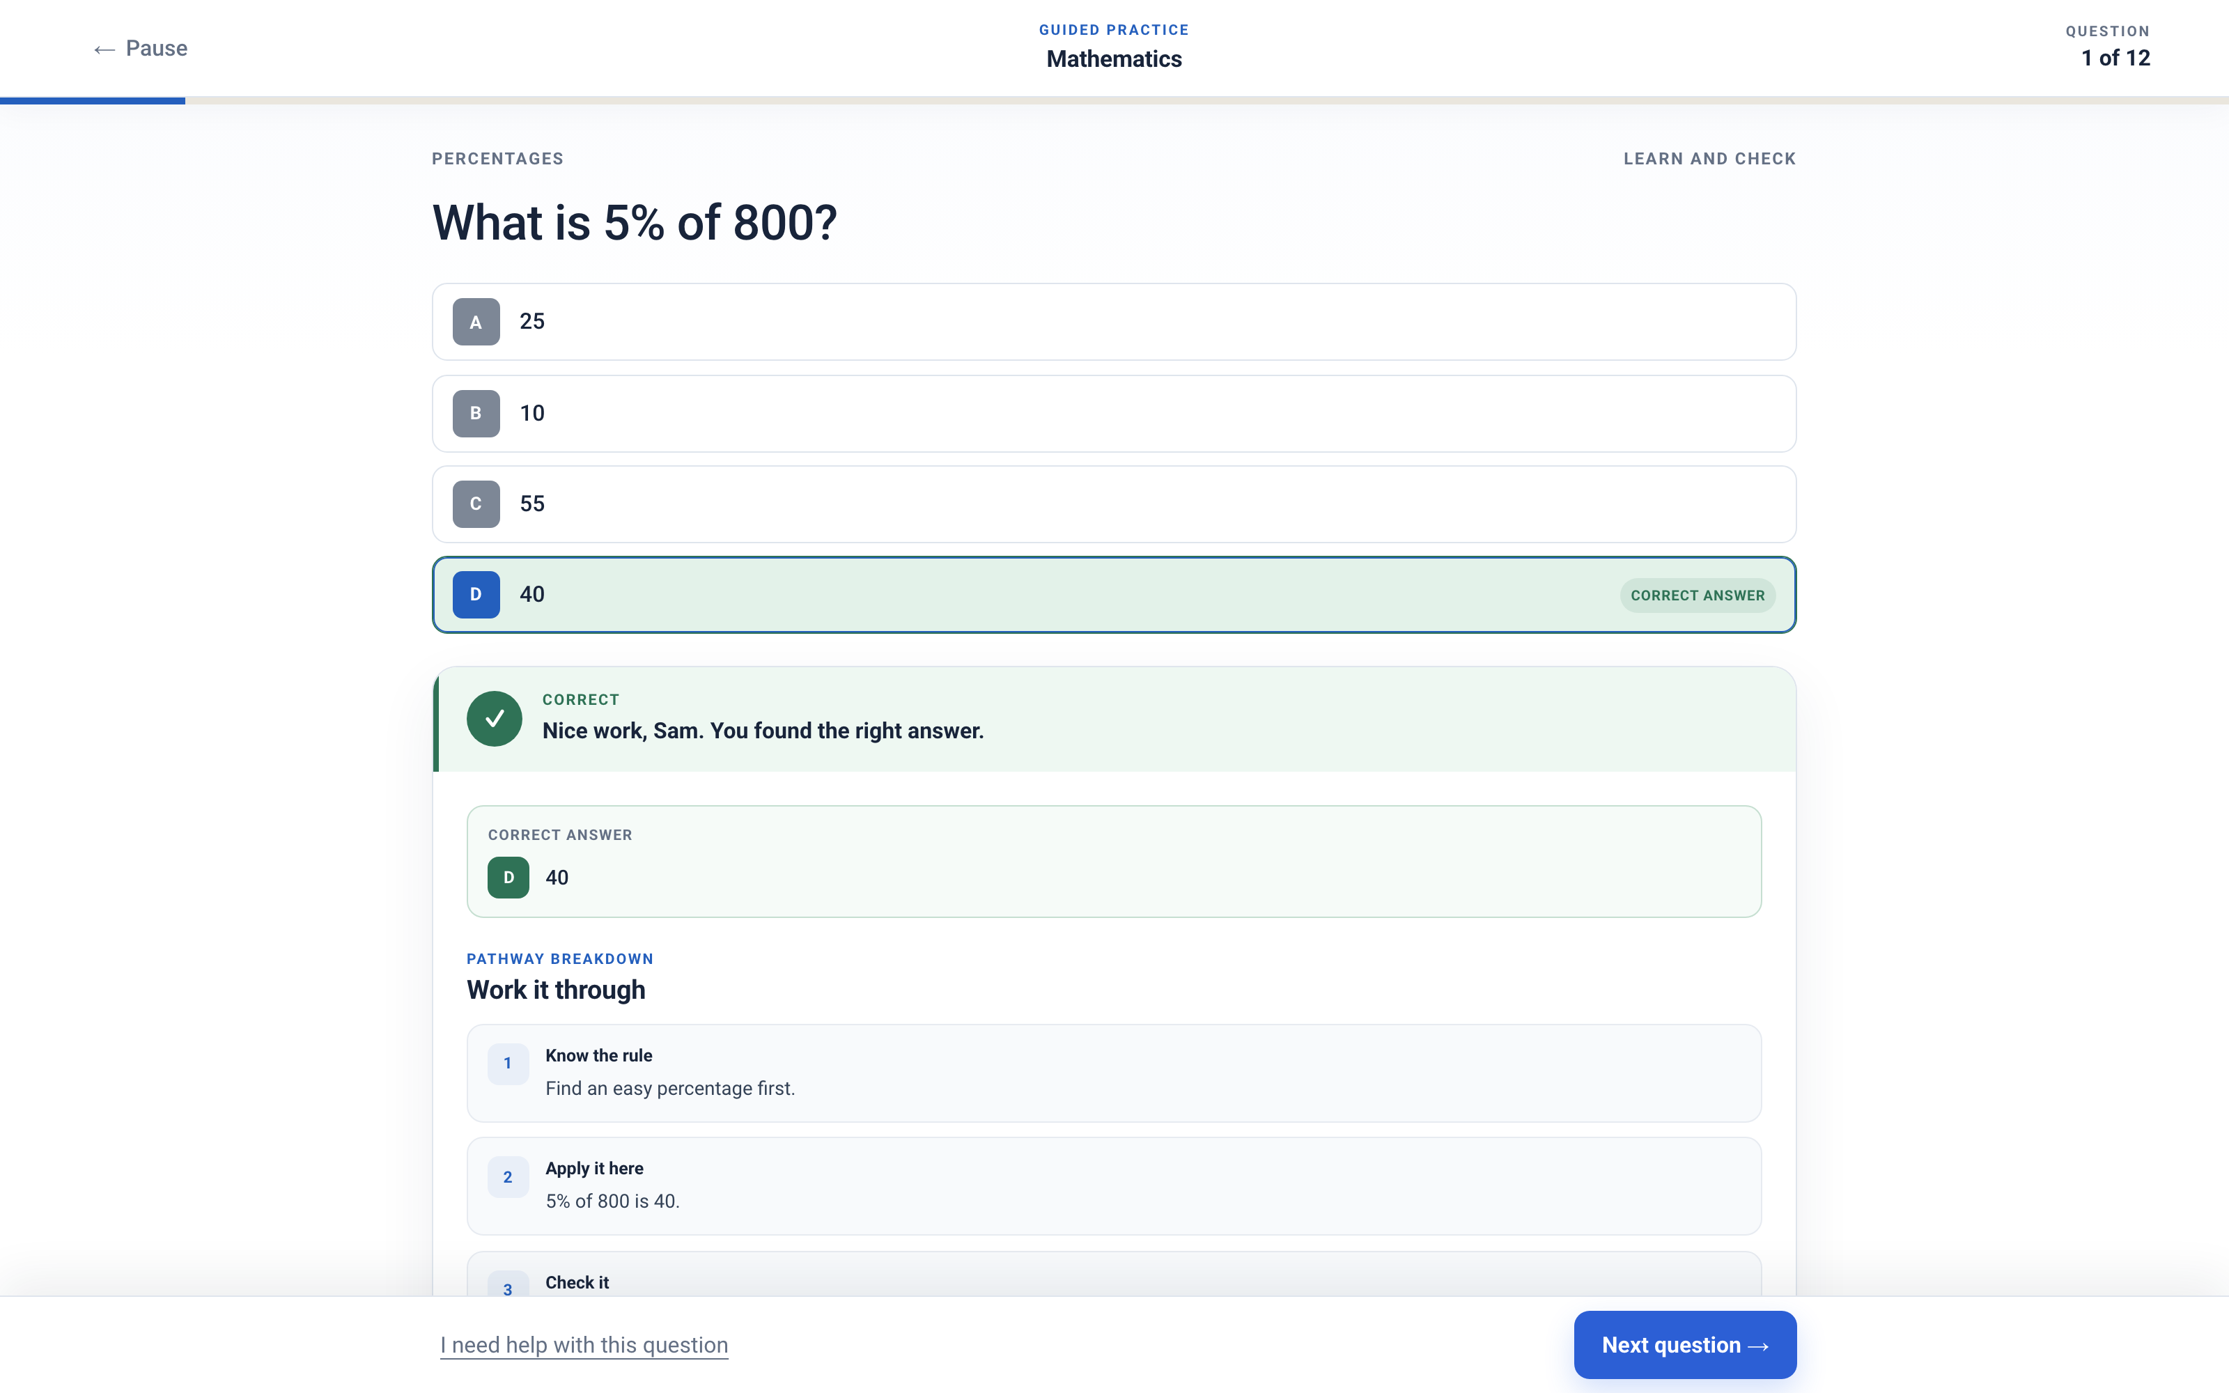Click the 'Learn and Check' label

pyautogui.click(x=1709, y=159)
